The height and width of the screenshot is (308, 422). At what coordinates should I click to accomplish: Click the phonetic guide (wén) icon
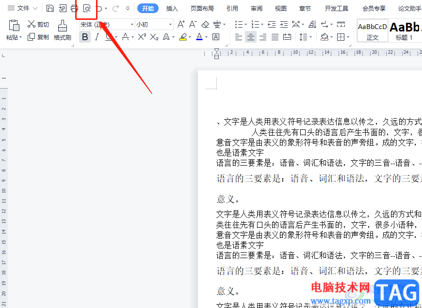(x=217, y=25)
